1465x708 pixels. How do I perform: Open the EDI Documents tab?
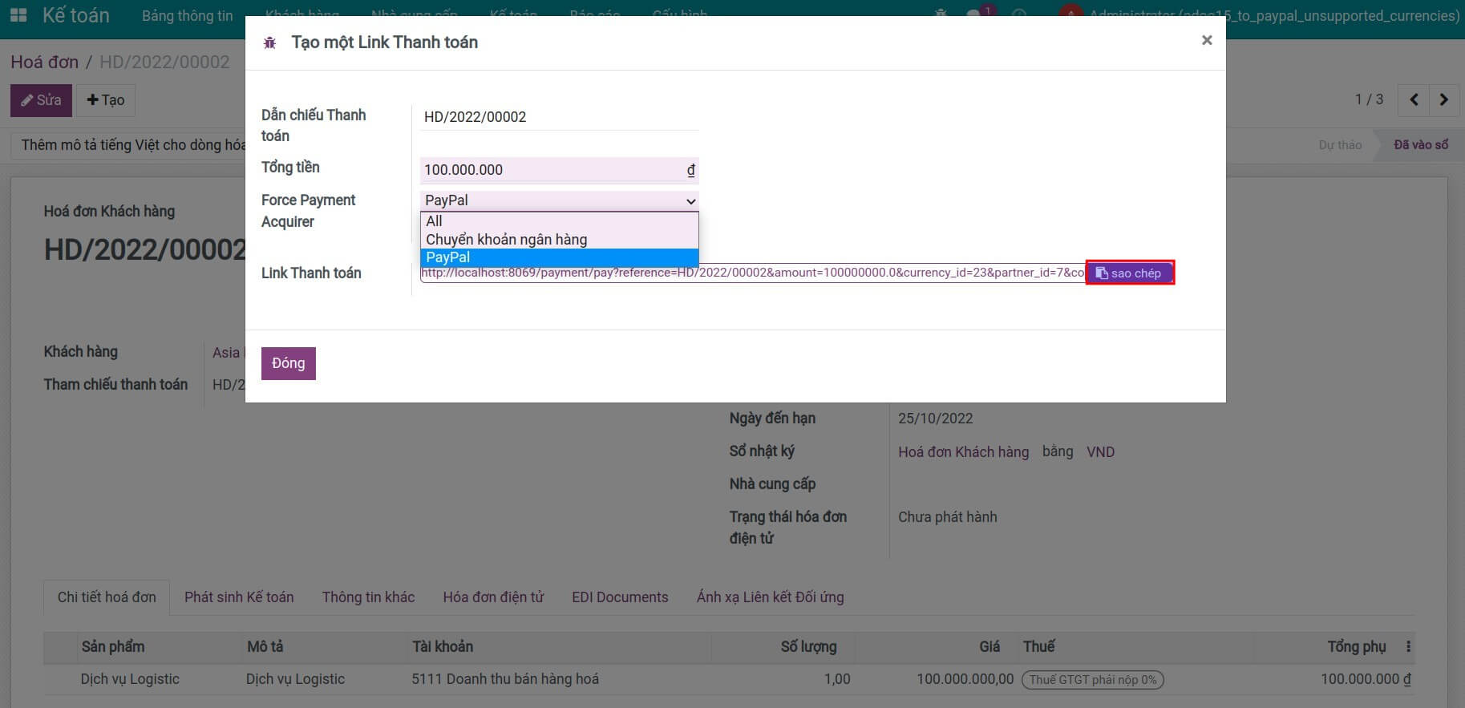tap(619, 597)
